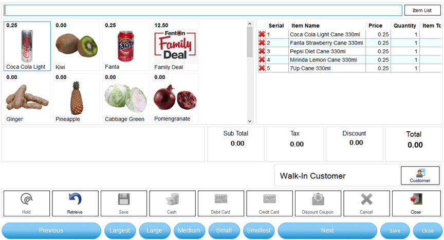Choose the Fenton Family Deal tile
Viewport: 444px width, 240px height.
click(x=175, y=46)
